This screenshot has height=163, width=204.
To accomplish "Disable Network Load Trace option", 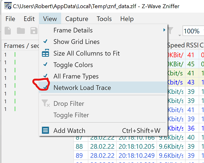I will pyautogui.click(x=82, y=87).
